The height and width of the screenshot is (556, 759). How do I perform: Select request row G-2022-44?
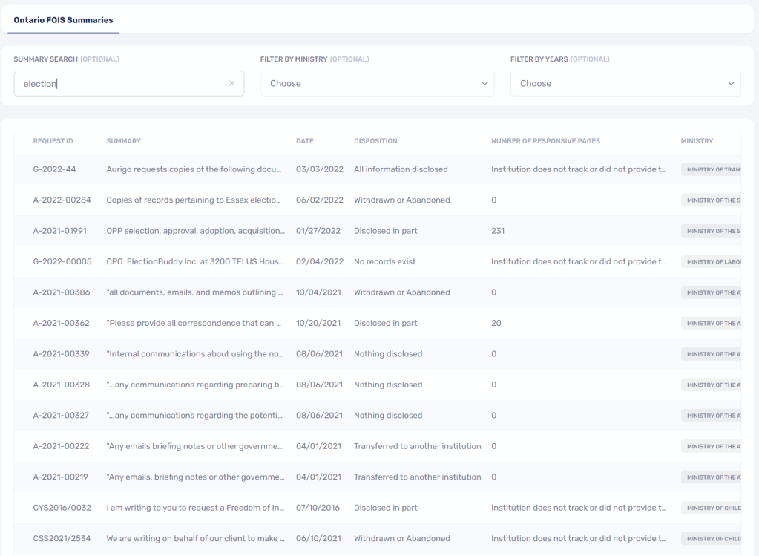pos(54,169)
